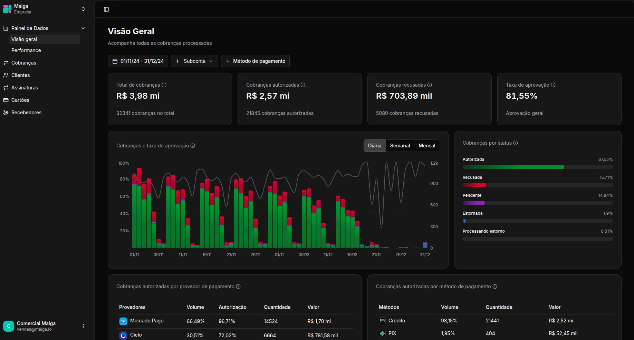Click the Cobranças sidebar arrows icon
634x340 pixels.
click(6, 63)
